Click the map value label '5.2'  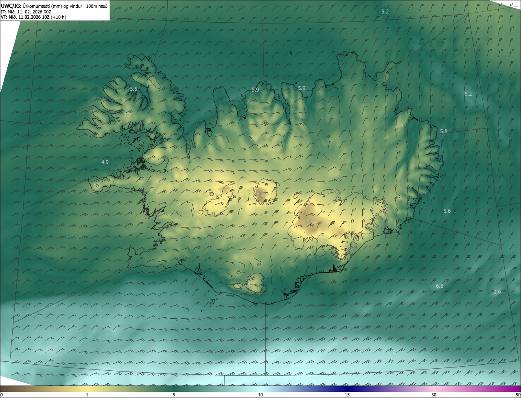click(385, 12)
